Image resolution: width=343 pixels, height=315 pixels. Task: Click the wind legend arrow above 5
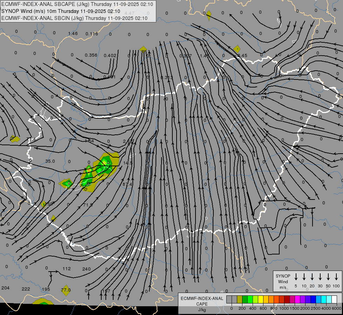(x=296, y=277)
